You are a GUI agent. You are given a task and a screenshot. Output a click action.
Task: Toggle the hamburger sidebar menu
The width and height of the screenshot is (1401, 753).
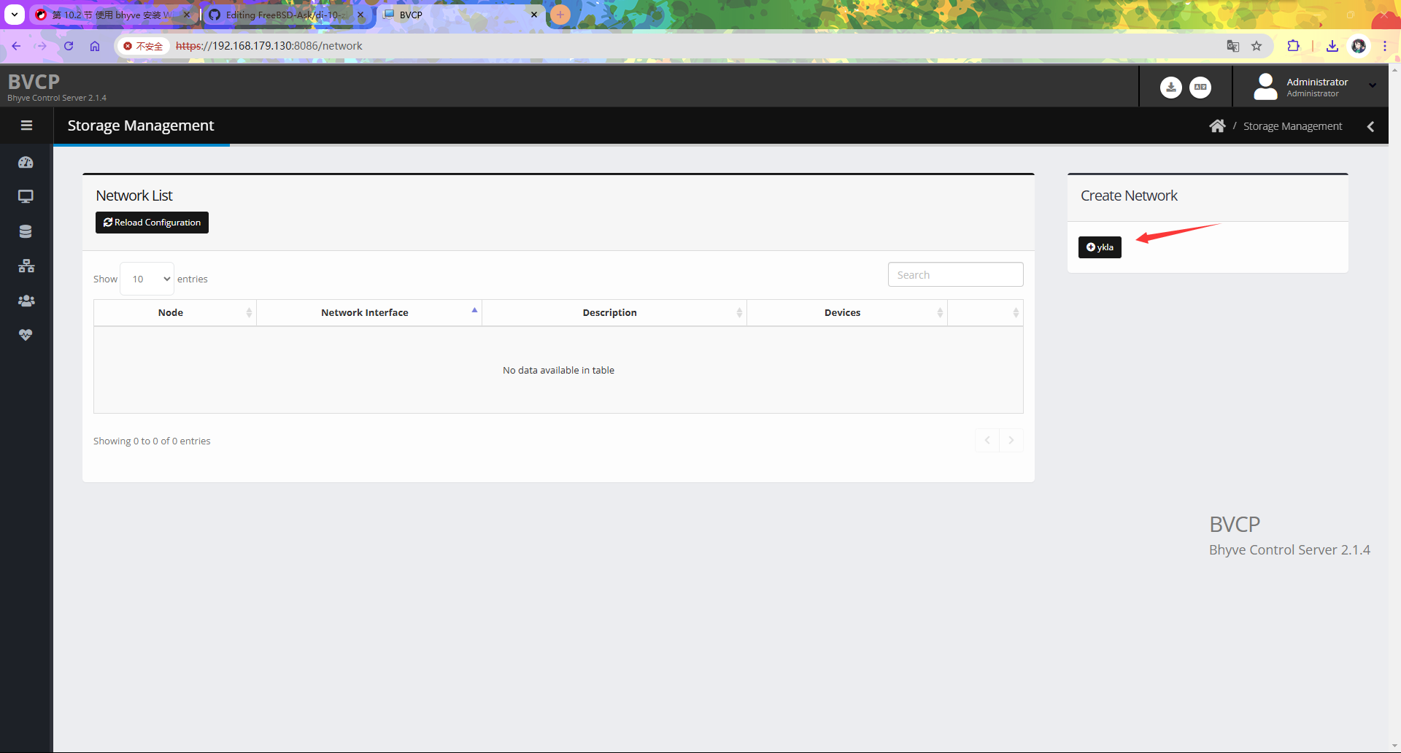click(26, 125)
